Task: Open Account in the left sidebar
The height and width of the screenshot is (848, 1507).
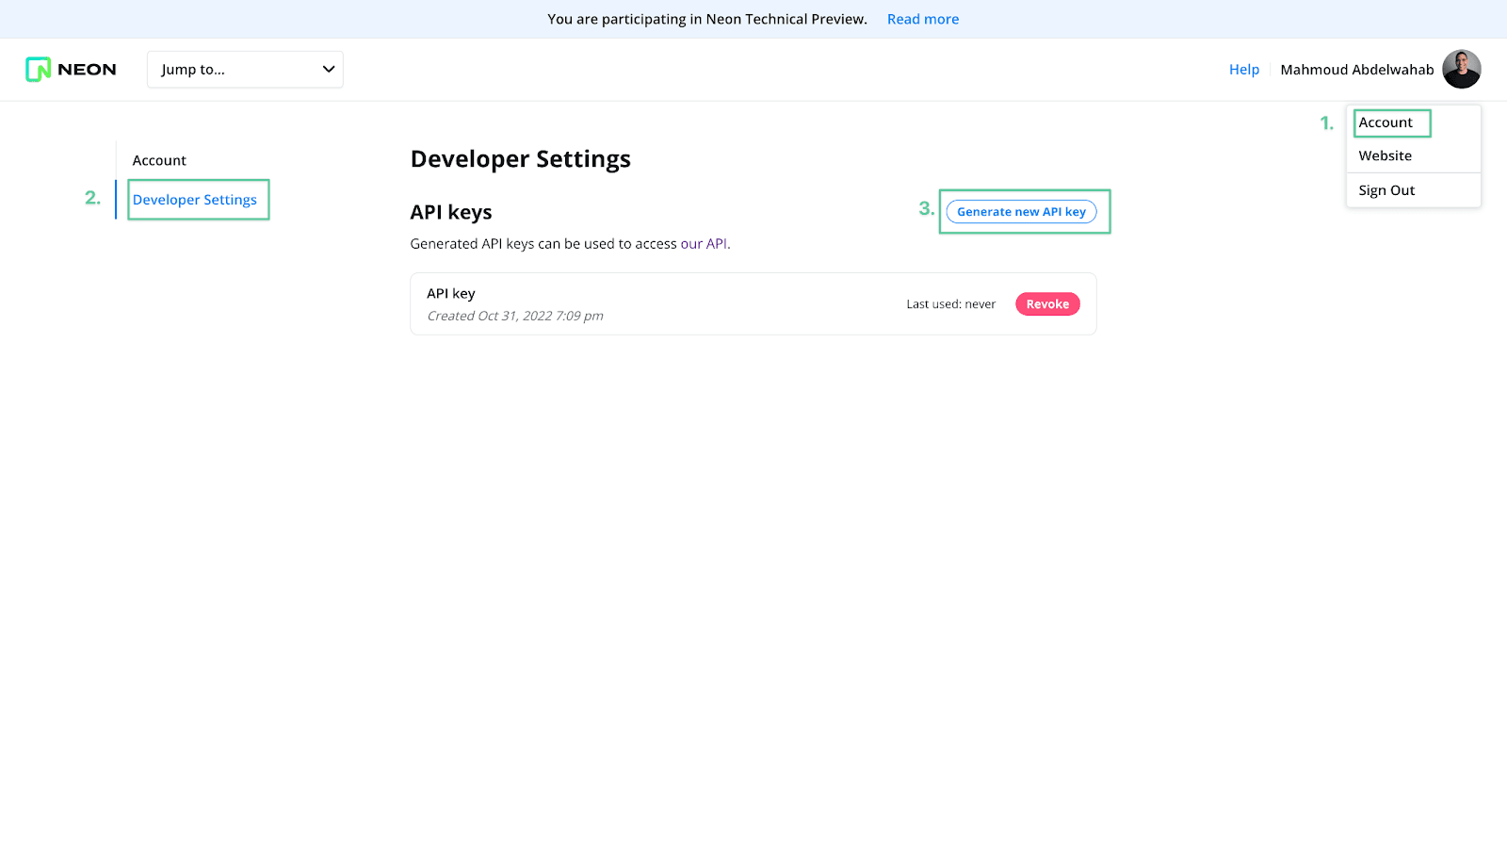Action: [159, 161]
